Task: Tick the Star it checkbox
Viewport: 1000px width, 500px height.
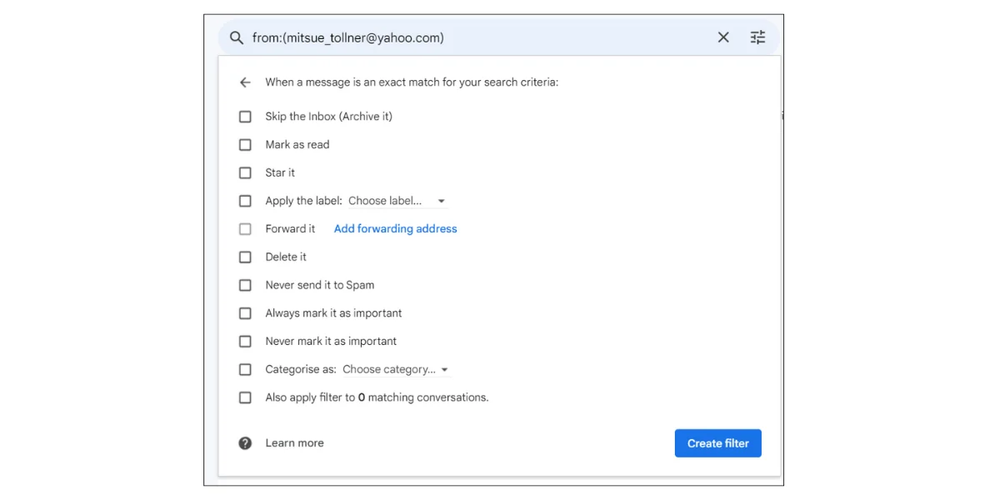Action: (x=245, y=173)
